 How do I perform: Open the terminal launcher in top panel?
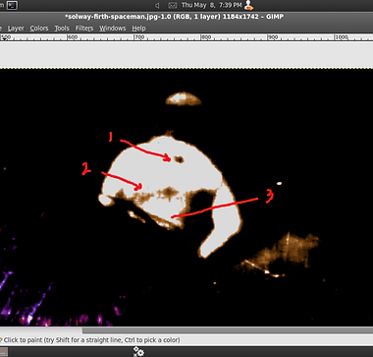coord(12,5)
